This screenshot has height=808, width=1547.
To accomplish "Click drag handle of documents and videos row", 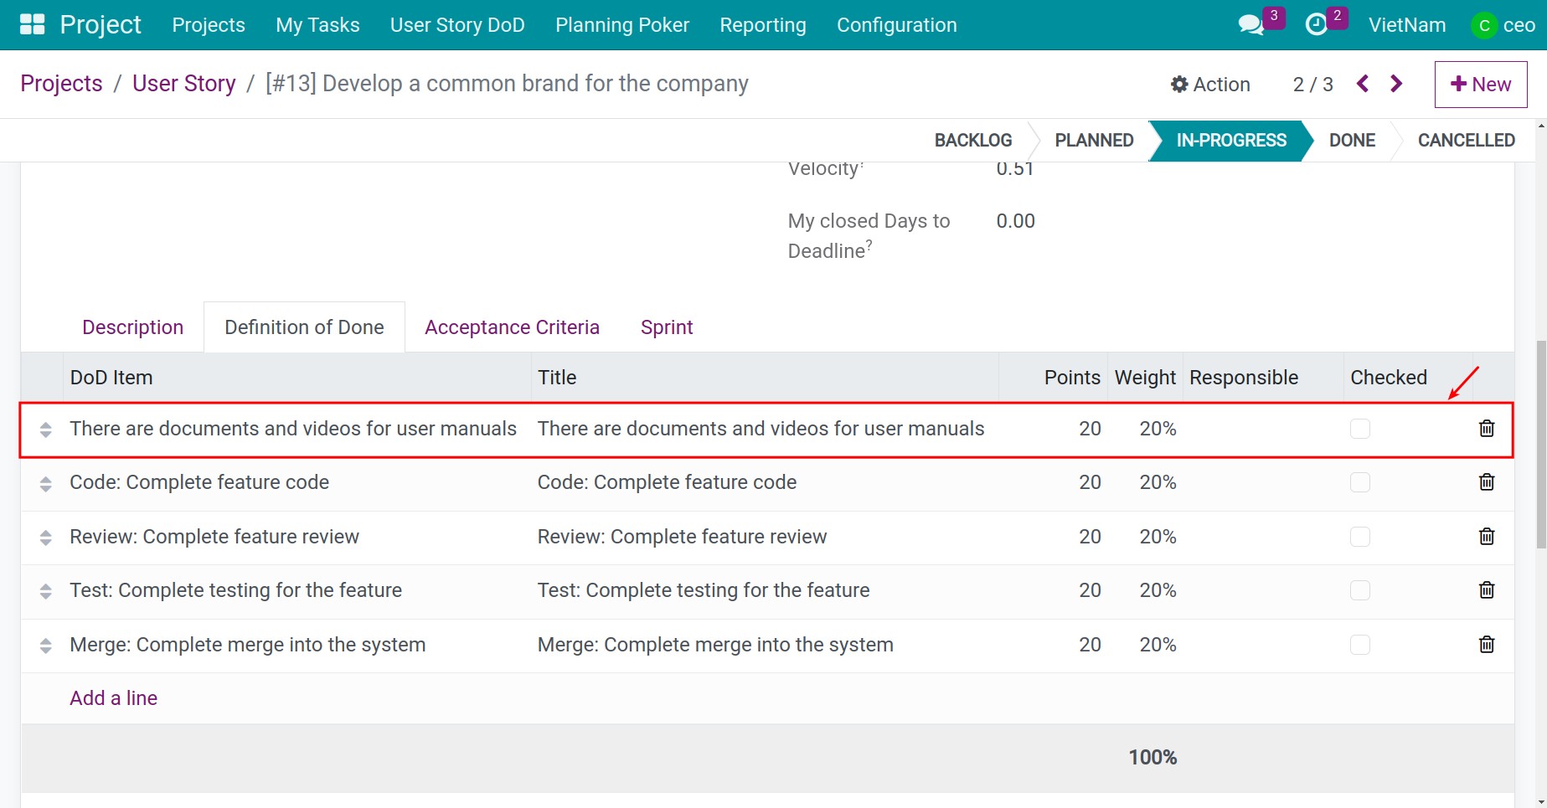I will click(x=46, y=430).
